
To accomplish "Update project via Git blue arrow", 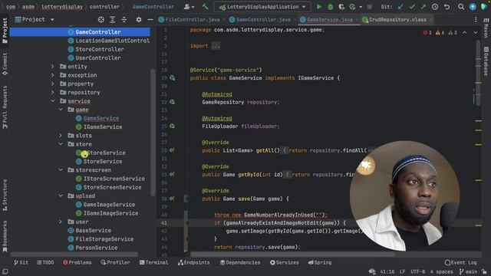I will tap(400, 7).
